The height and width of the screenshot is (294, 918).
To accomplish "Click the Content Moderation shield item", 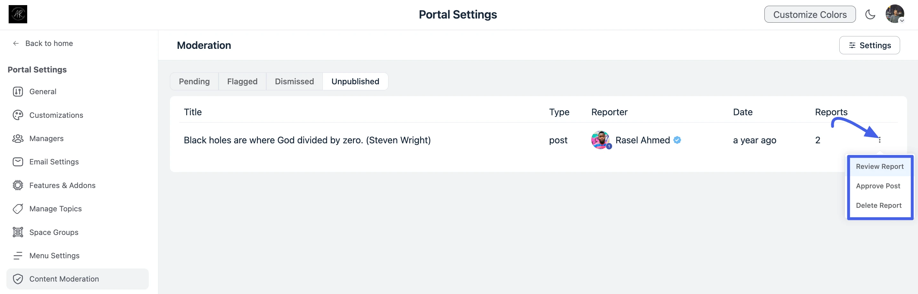I will [77, 279].
